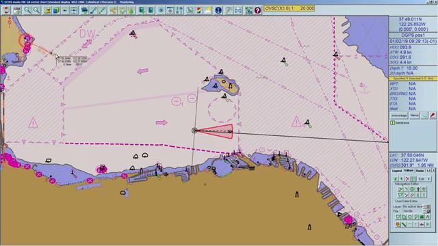The height and width of the screenshot is (246, 438).
Task: Click the first green pencil icon in Editors
Action: coord(396,179)
